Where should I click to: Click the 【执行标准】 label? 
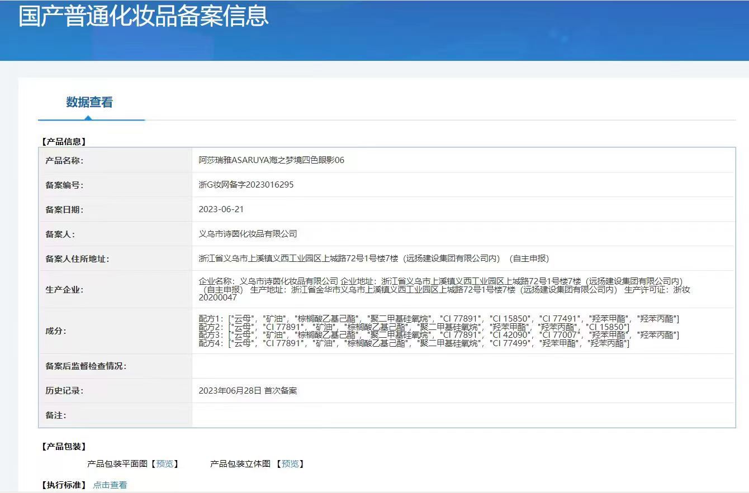coord(64,485)
